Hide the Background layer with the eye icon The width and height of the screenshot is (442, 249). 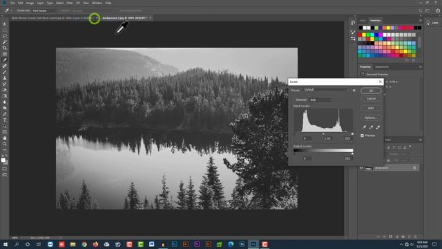[361, 167]
